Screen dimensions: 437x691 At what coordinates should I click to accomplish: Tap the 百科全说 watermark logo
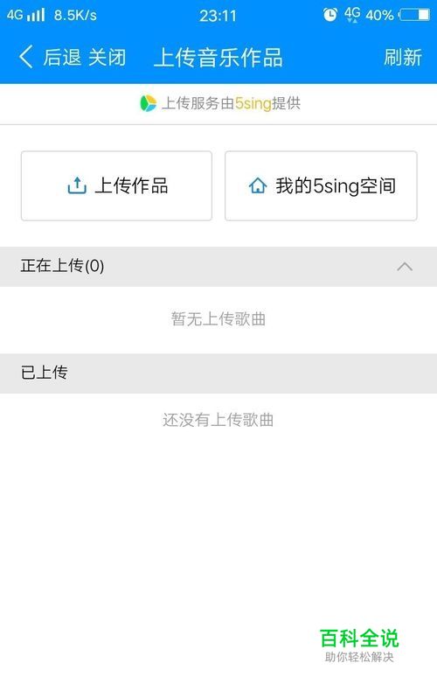359,646
